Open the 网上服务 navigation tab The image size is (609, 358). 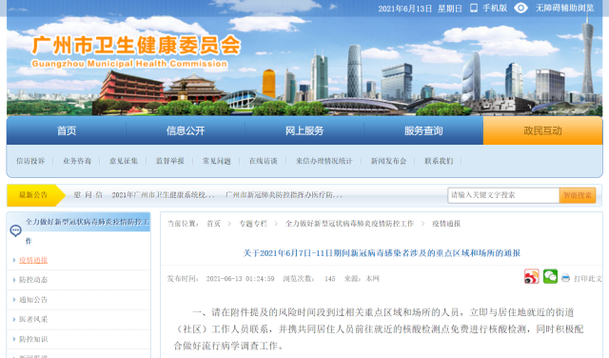(304, 130)
